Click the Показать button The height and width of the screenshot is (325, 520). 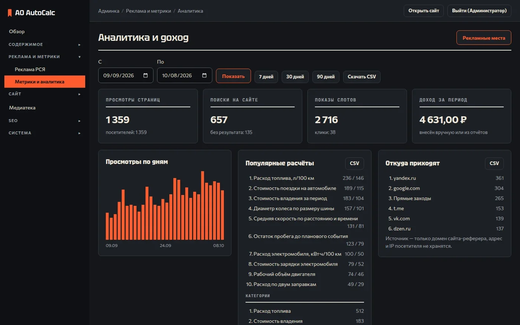tap(233, 76)
